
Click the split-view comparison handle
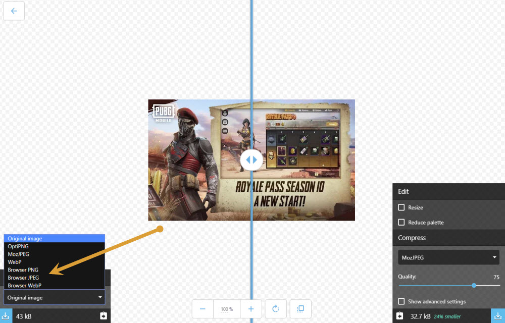point(251,159)
